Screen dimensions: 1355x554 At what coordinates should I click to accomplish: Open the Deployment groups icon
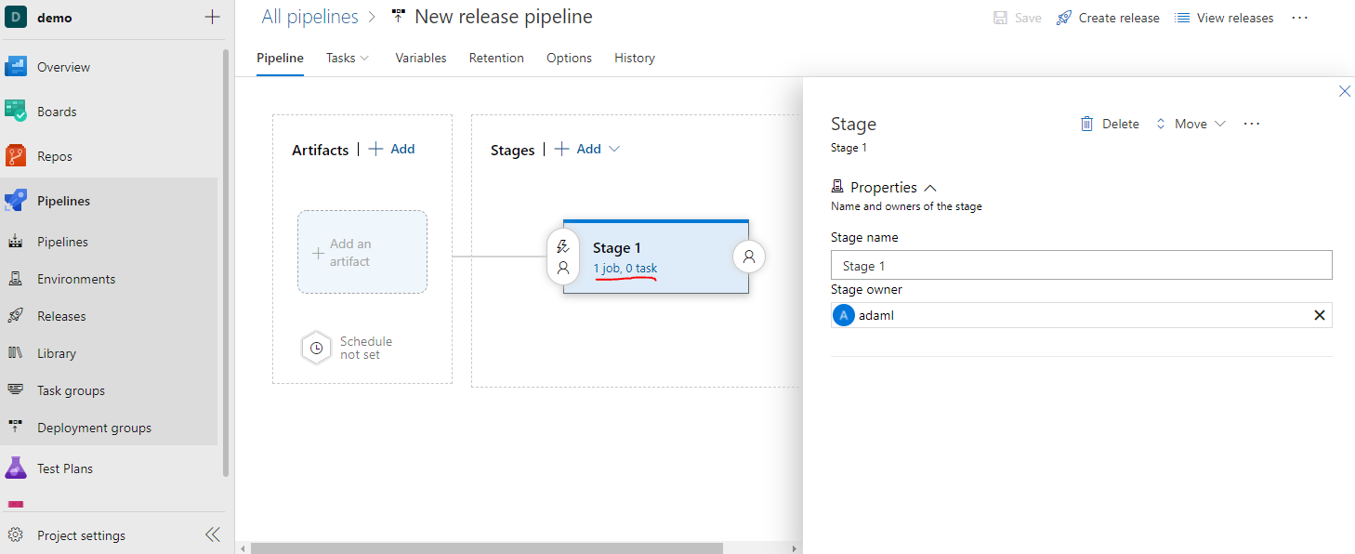click(16, 428)
